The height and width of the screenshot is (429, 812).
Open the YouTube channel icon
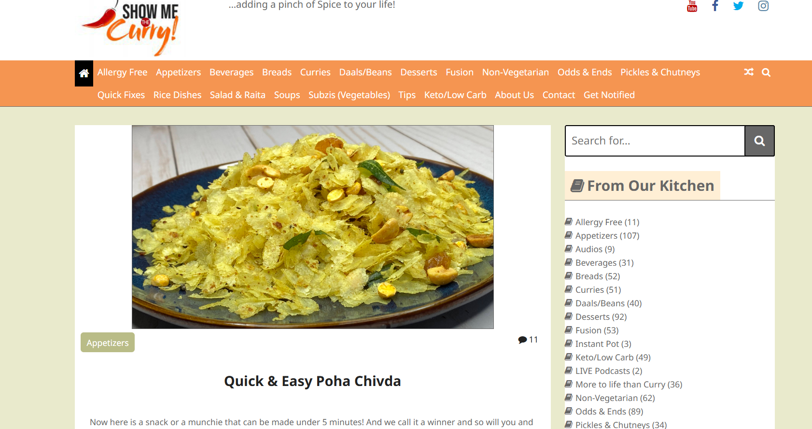pyautogui.click(x=692, y=6)
